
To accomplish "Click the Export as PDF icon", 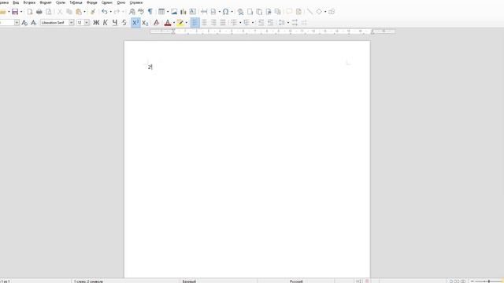I will (x=30, y=12).
